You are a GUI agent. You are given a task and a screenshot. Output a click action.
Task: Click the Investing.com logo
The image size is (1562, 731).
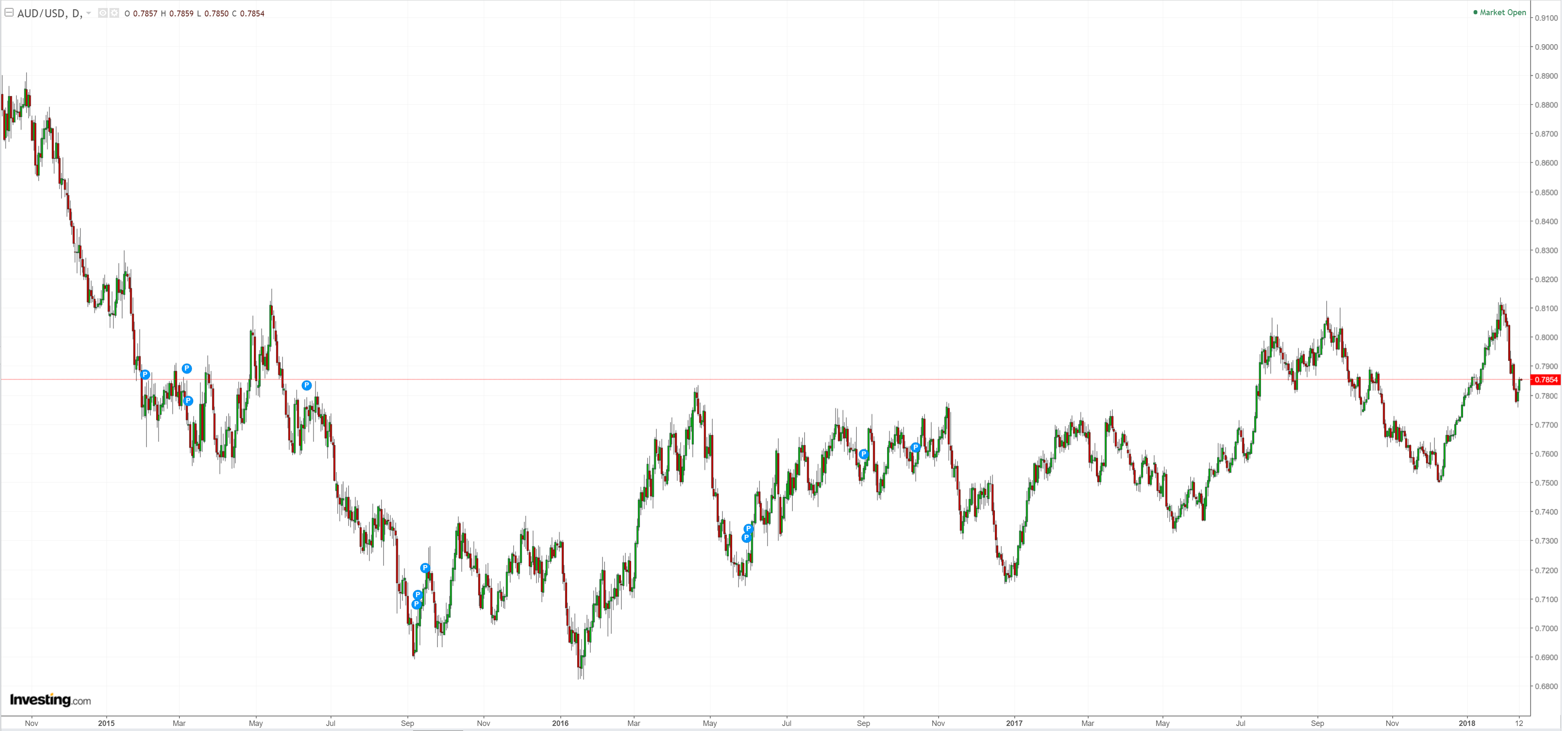(51, 700)
